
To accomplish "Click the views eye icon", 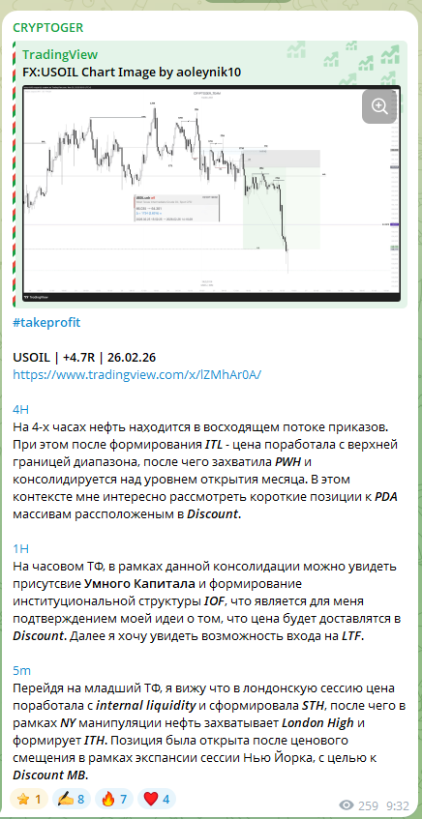I will coord(347,804).
